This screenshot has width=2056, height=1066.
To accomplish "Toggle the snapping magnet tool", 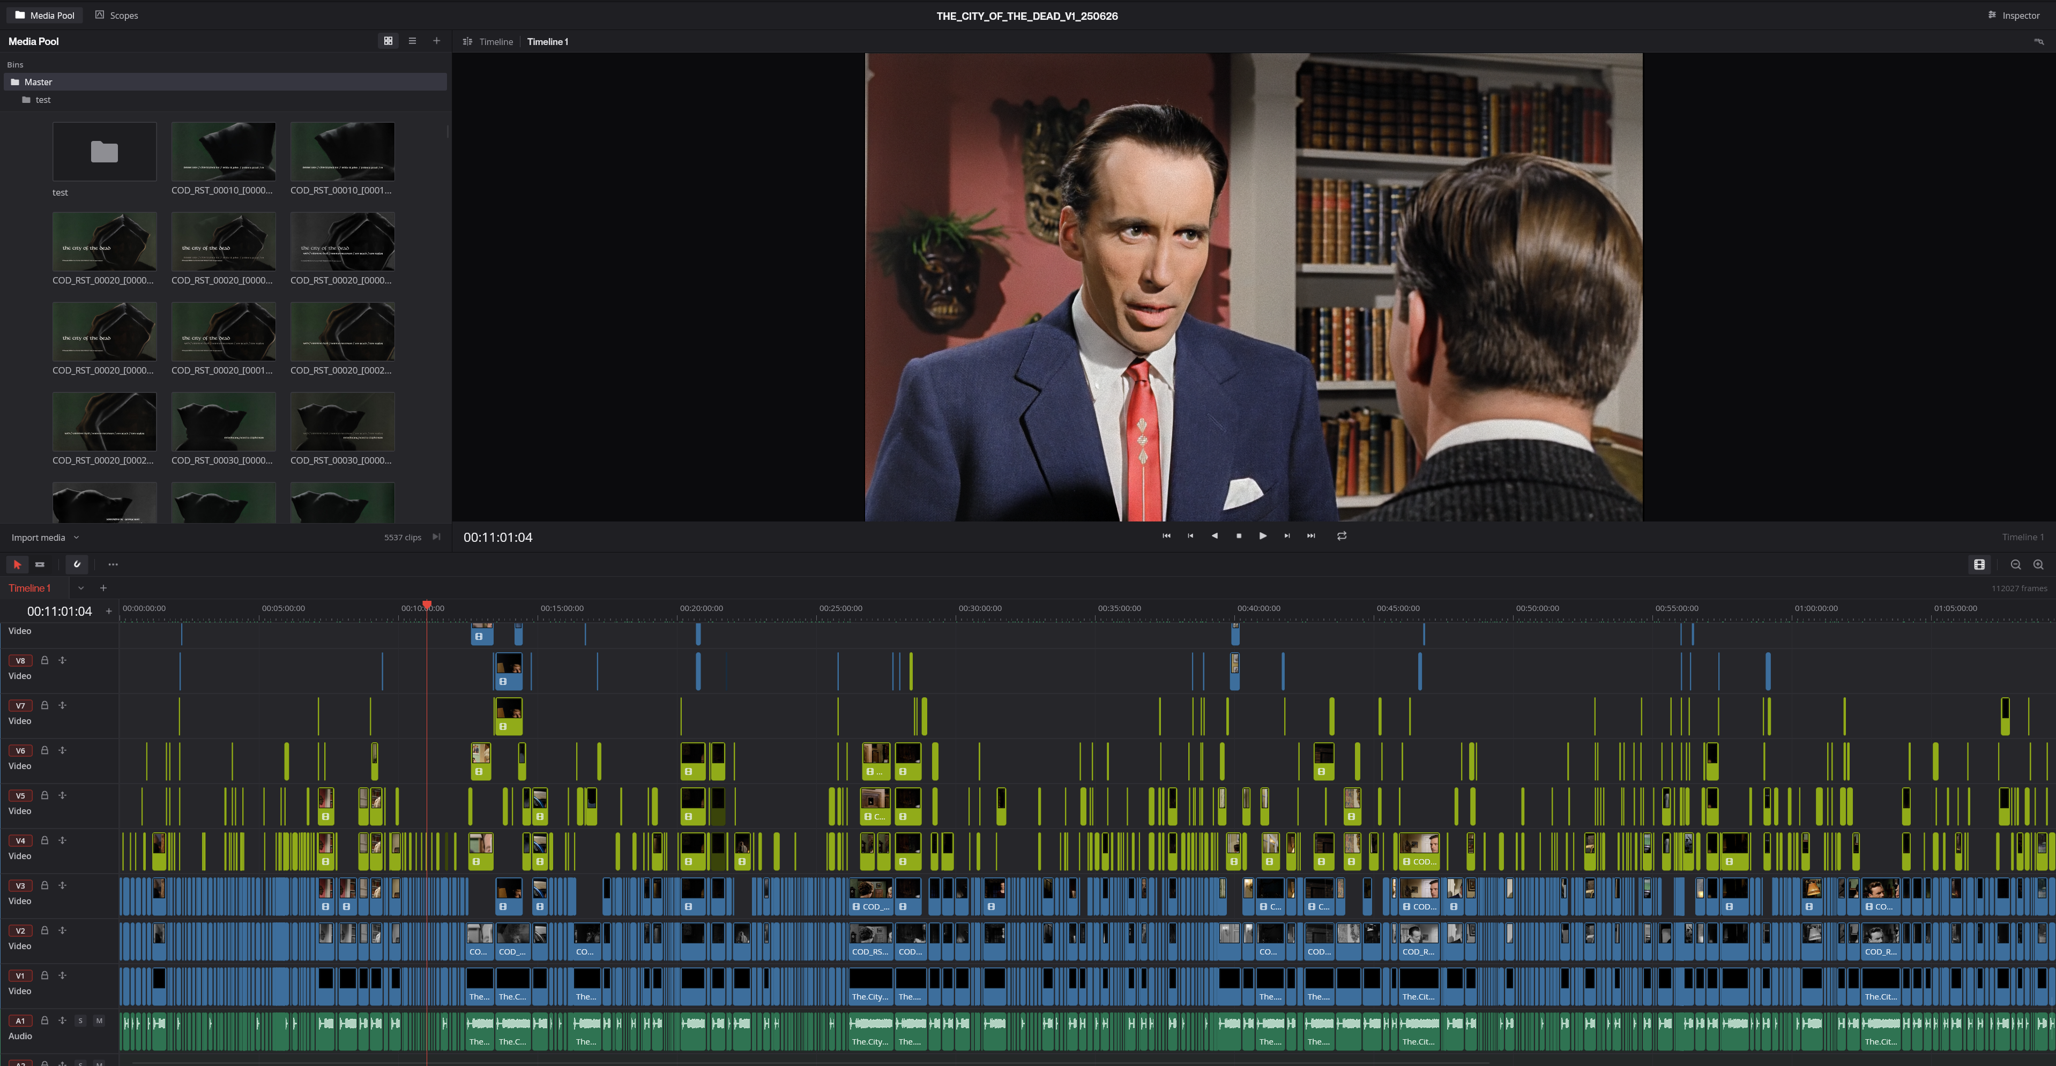I will 77,564.
